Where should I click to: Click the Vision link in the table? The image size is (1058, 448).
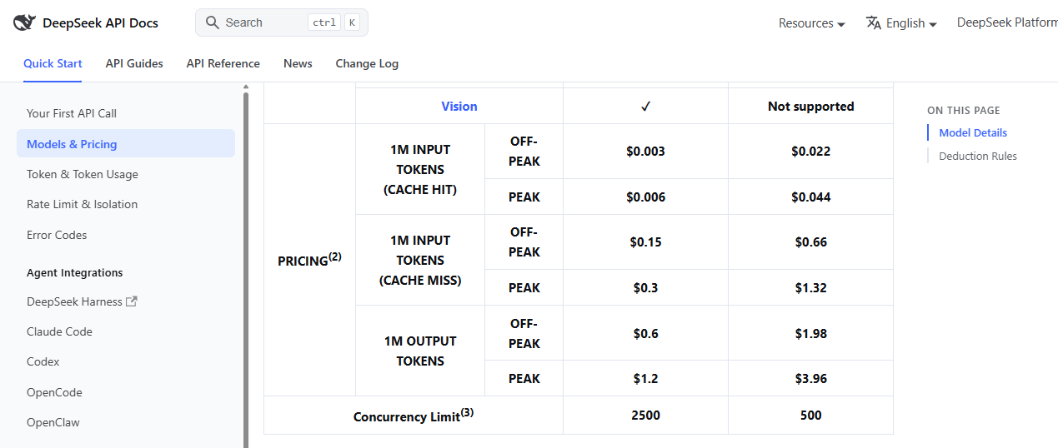pos(459,107)
